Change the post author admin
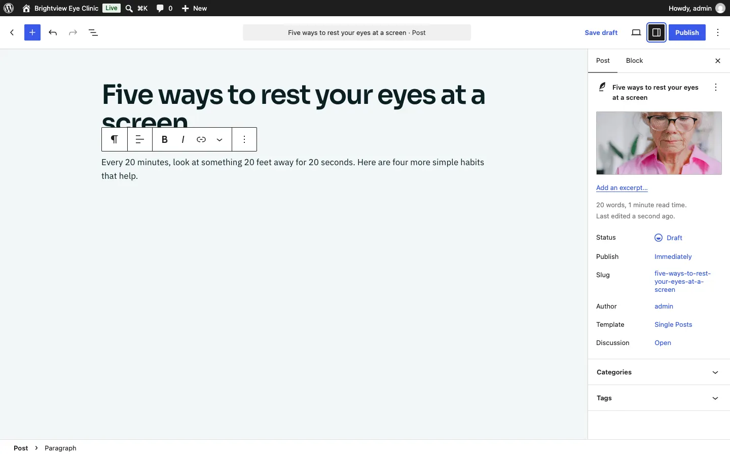This screenshot has height=456, width=730. click(x=664, y=307)
